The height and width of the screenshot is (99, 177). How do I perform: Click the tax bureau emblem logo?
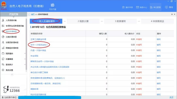tap(4, 6)
